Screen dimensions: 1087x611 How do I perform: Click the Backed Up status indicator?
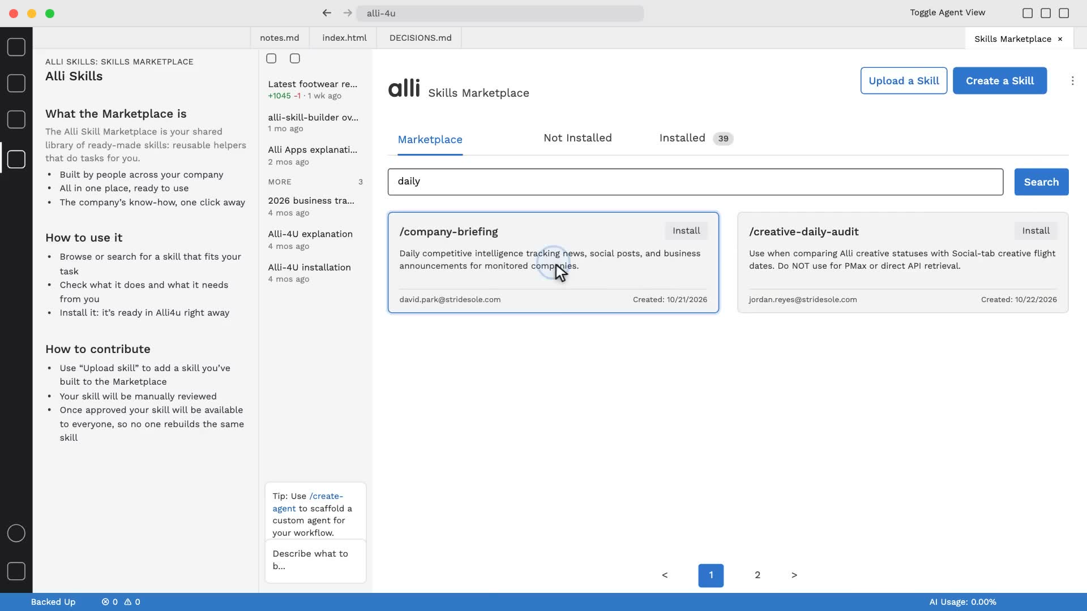pyautogui.click(x=53, y=602)
